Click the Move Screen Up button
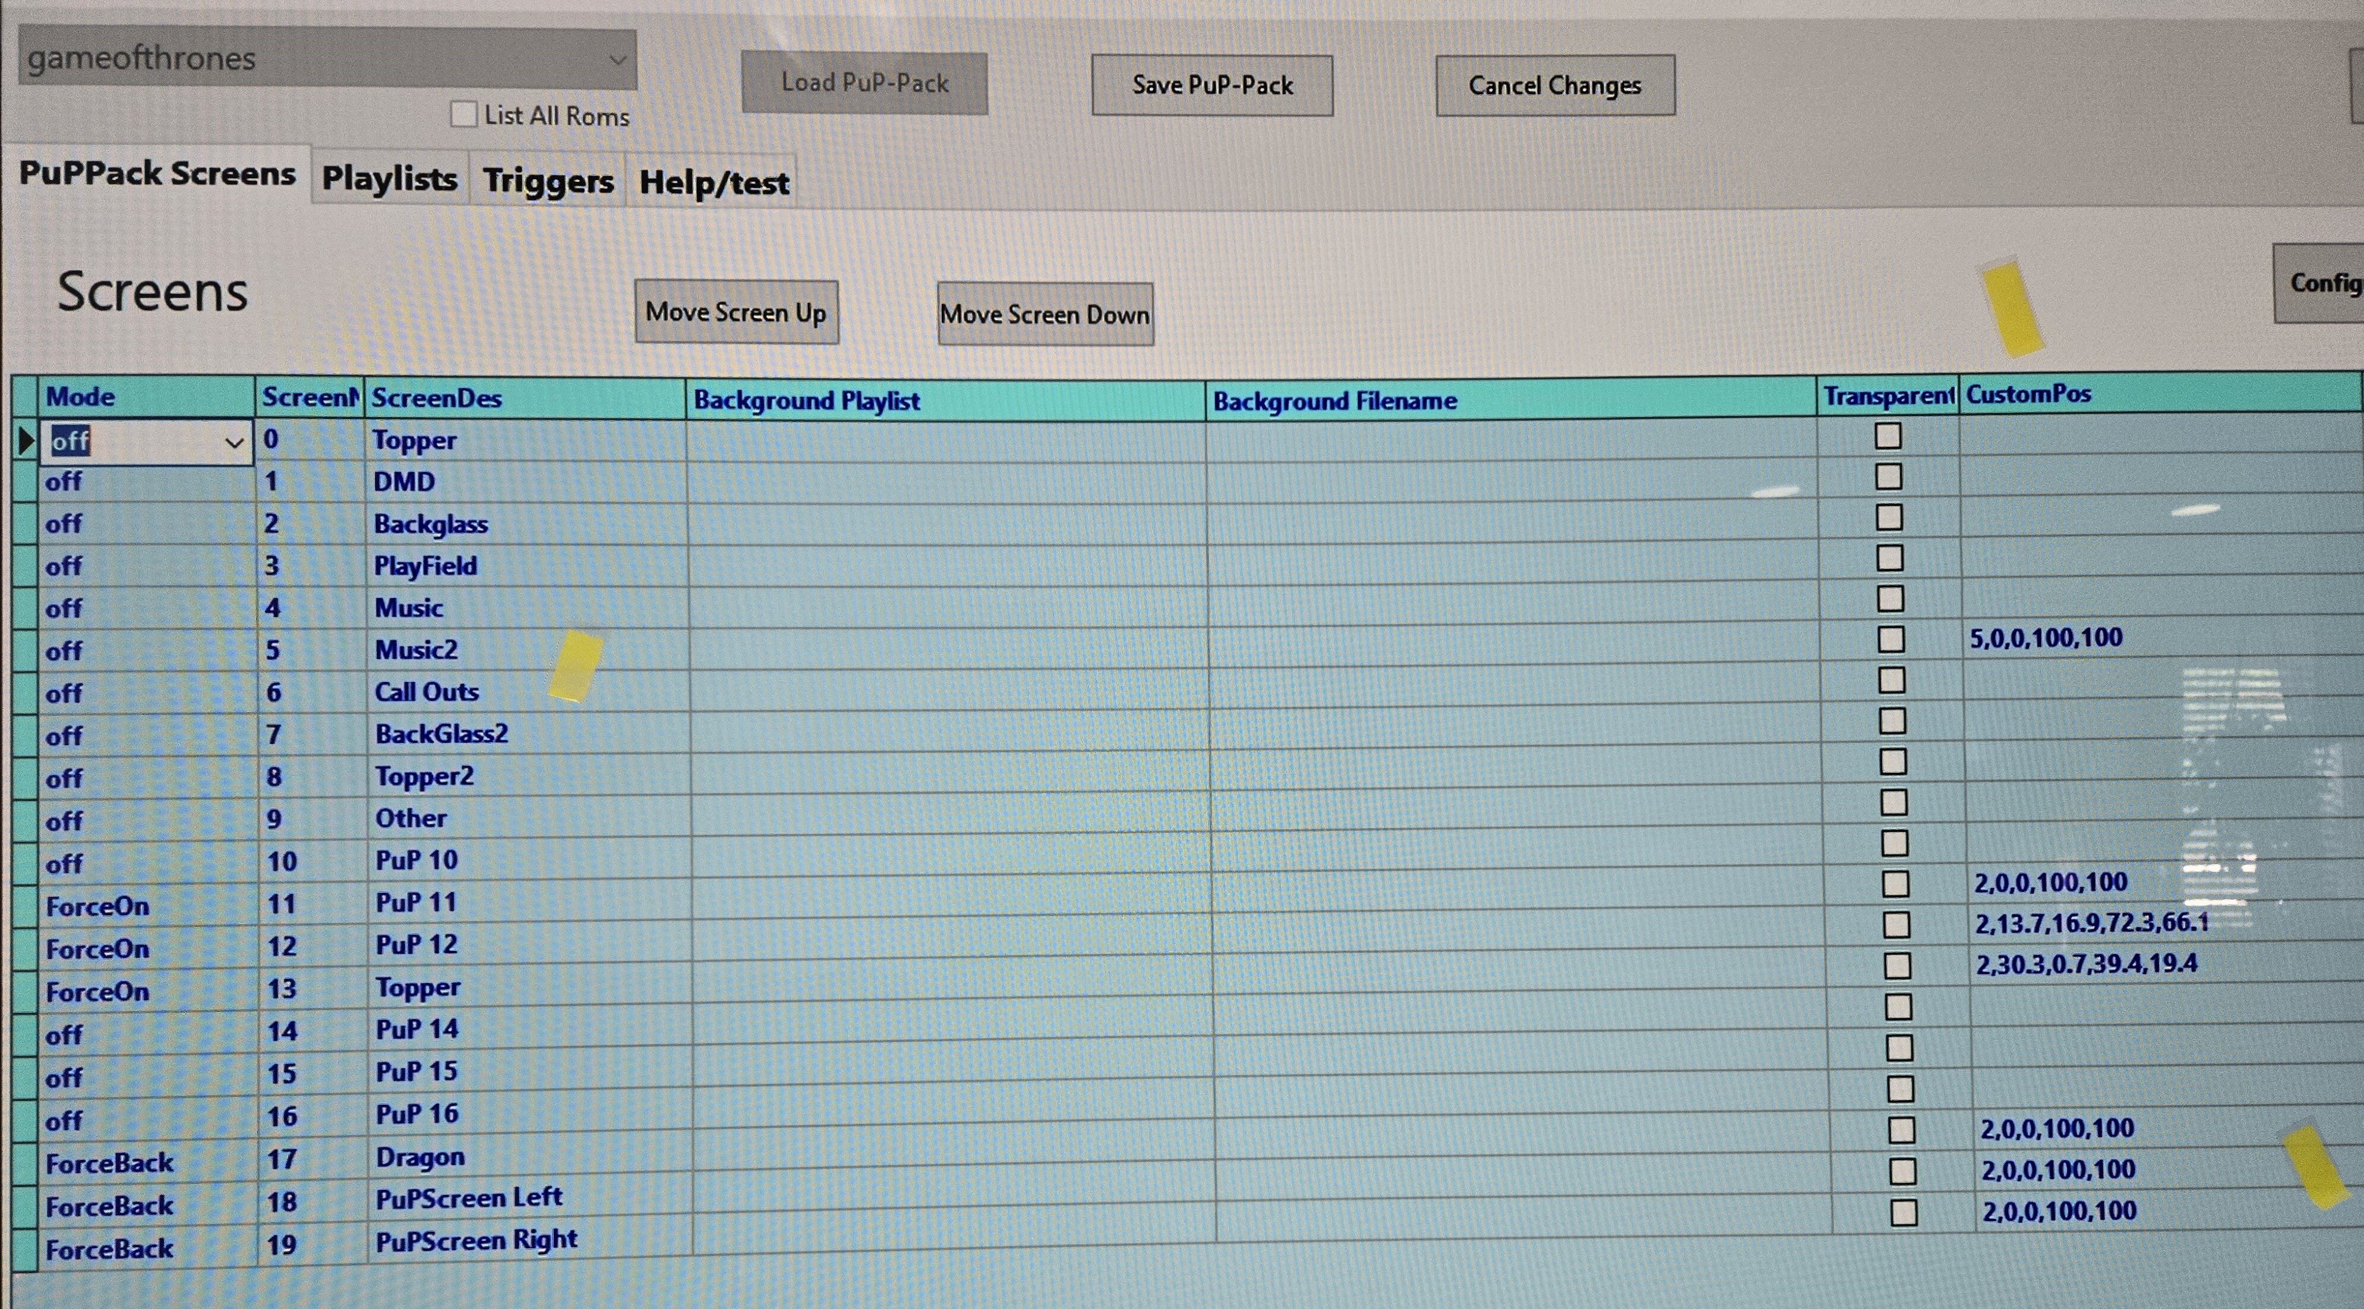The image size is (2364, 1309). pyautogui.click(x=736, y=313)
